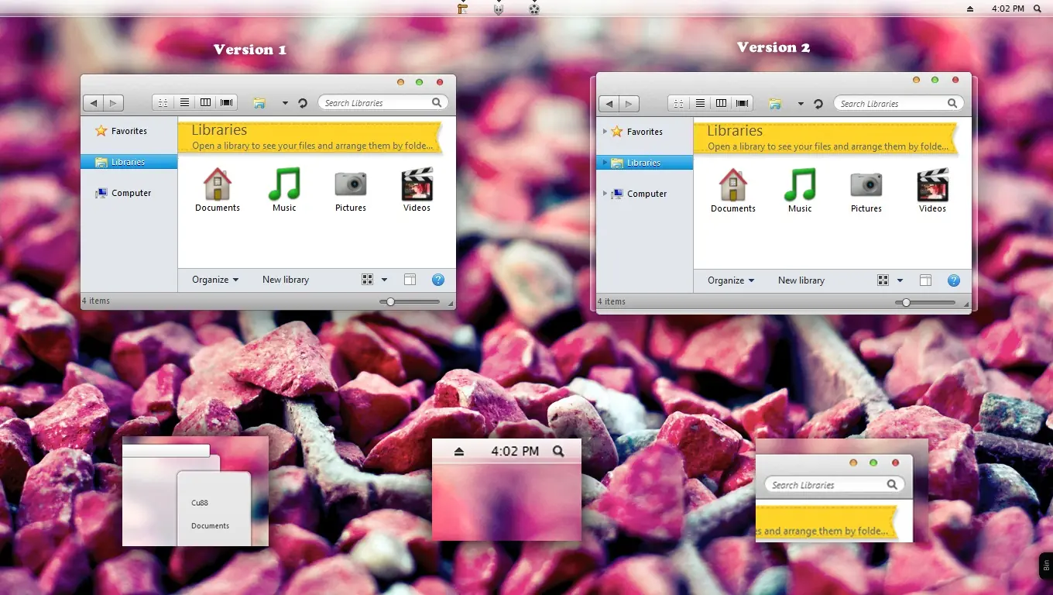Viewport: 1053px width, 595px height.
Task: Go back in the Version 1 window
Action: tap(94, 103)
